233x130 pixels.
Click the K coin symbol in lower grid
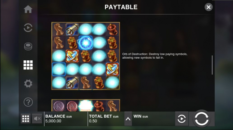coord(59,106)
